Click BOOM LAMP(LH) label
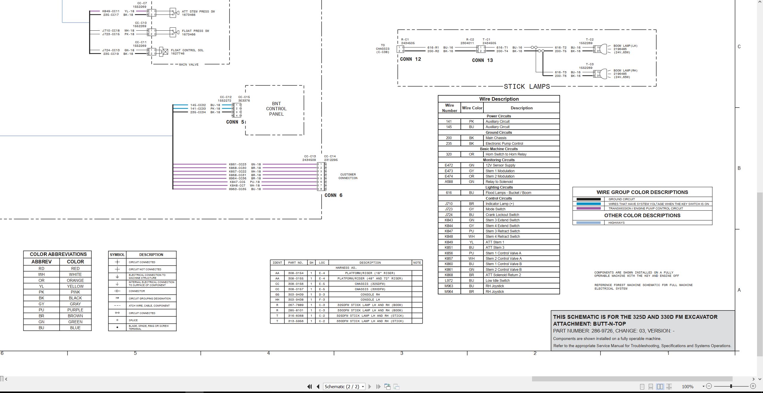Screen dimensions: 763x393 tap(625, 46)
